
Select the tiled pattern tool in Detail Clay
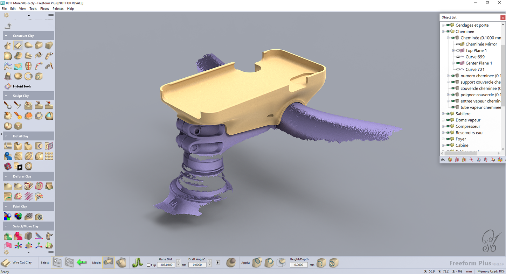(x=49, y=156)
